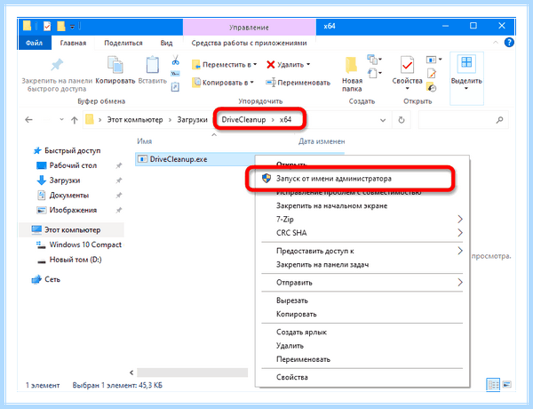
Task: Click the magnifier search icon
Action: [x=499, y=120]
